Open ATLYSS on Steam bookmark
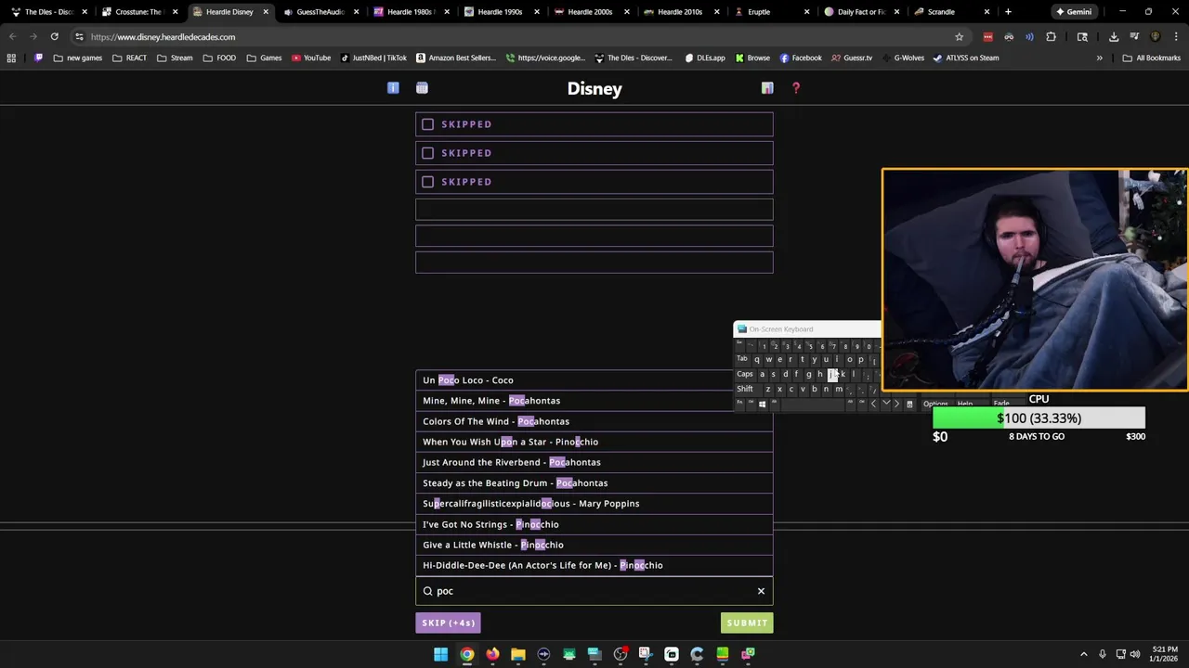 (965, 58)
